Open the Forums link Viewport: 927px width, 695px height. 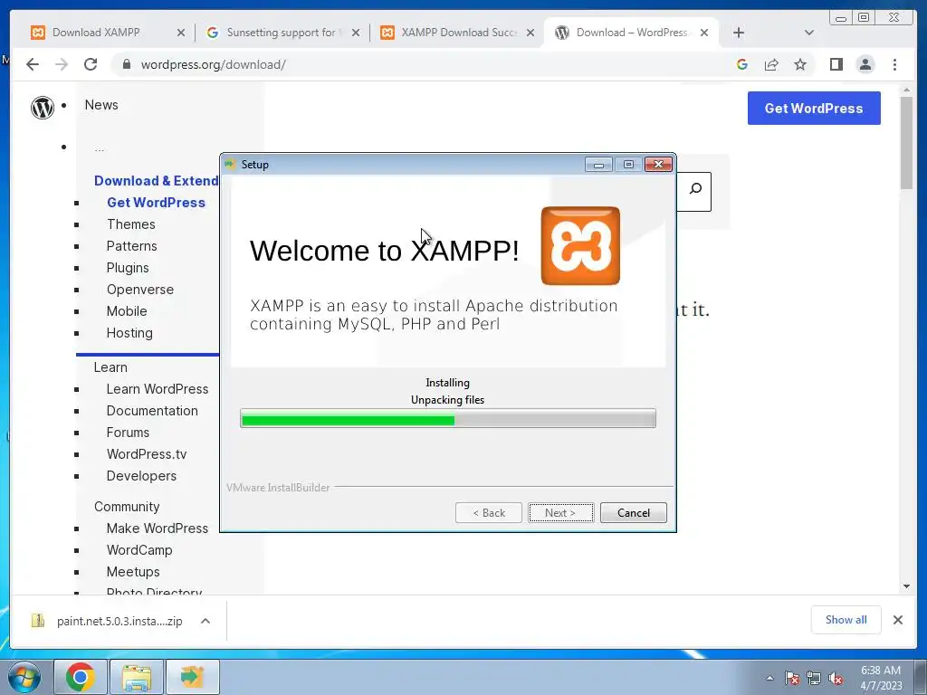[x=128, y=433]
